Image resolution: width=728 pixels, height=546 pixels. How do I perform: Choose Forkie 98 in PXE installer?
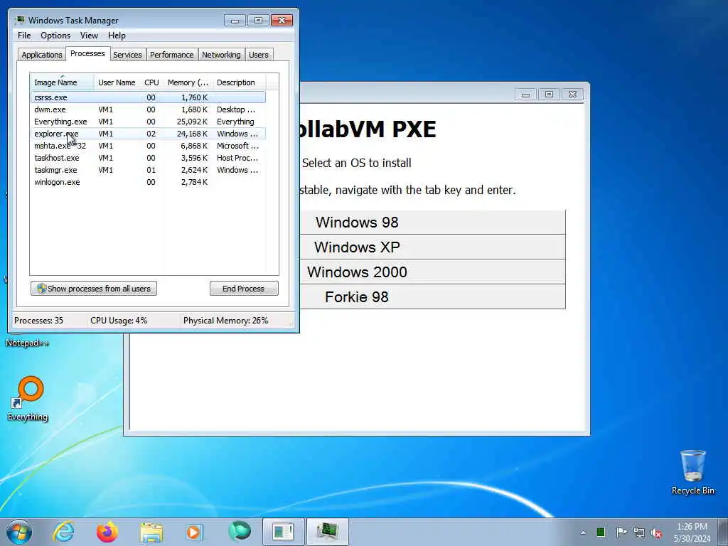click(432, 296)
